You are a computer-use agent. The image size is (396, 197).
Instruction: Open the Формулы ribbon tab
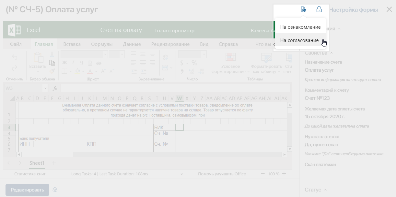point(102,44)
